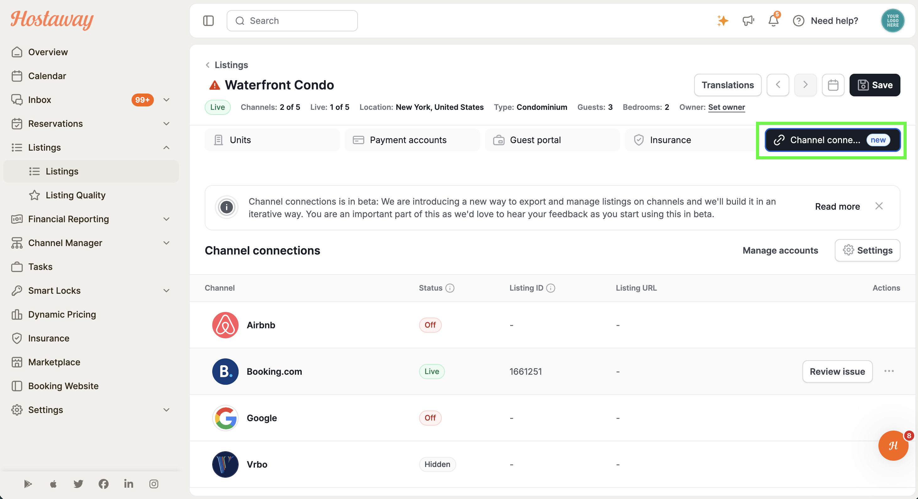Expand the Inbox menu
The height and width of the screenshot is (499, 918).
click(166, 100)
